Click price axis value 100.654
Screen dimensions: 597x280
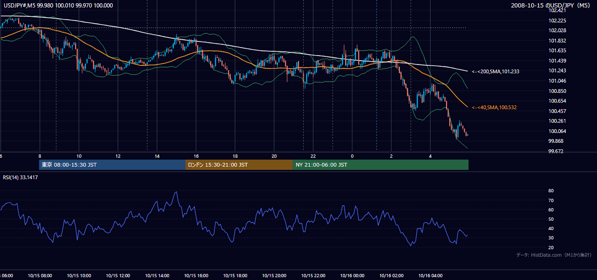point(557,101)
